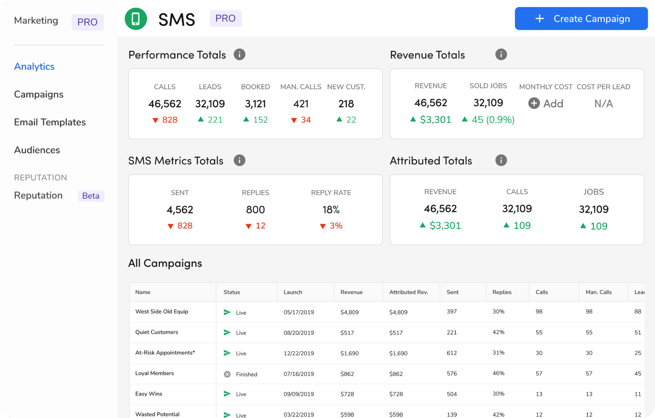Click the green SMS phone icon

click(136, 19)
